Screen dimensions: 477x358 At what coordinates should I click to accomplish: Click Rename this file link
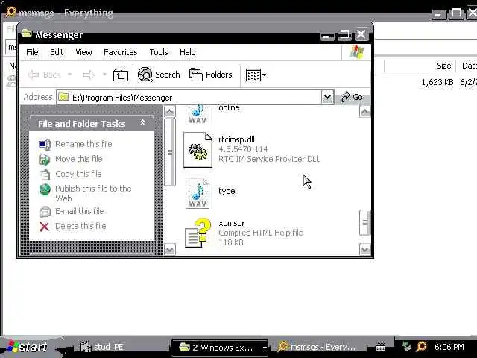83,144
